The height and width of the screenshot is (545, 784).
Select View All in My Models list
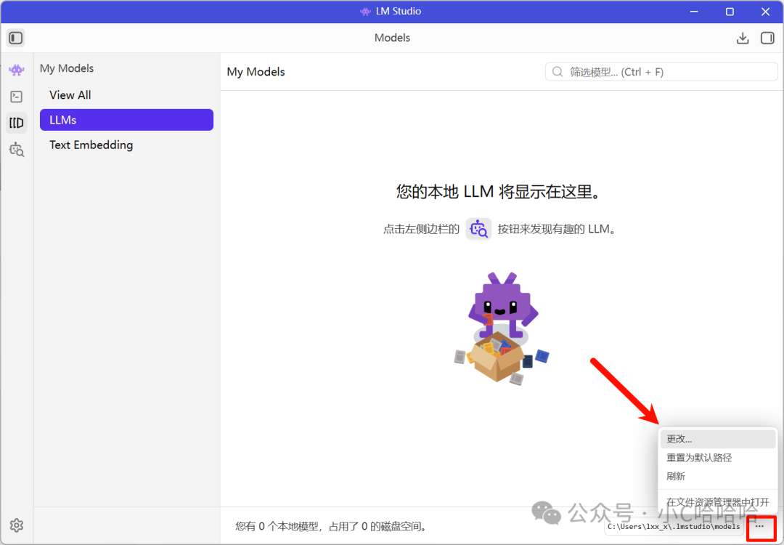tap(126, 95)
